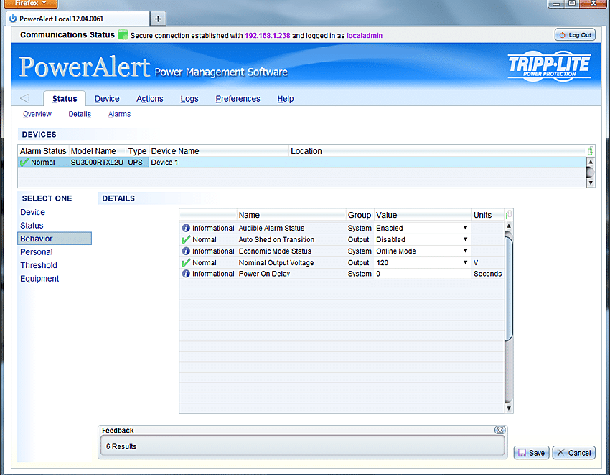Open the Auto Shed on Transition value dropdown
Screen dimensions: 610x475
pos(465,239)
